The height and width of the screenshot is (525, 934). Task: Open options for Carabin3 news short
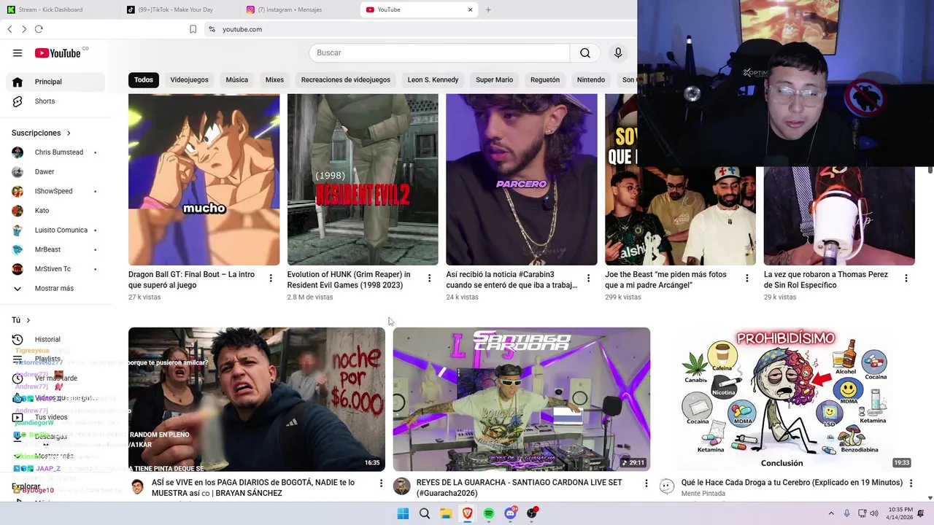tap(588, 278)
